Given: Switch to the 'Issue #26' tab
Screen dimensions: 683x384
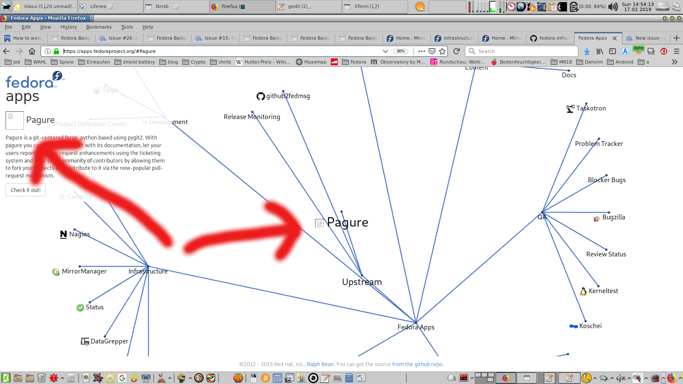Looking at the screenshot, I should coord(119,38).
